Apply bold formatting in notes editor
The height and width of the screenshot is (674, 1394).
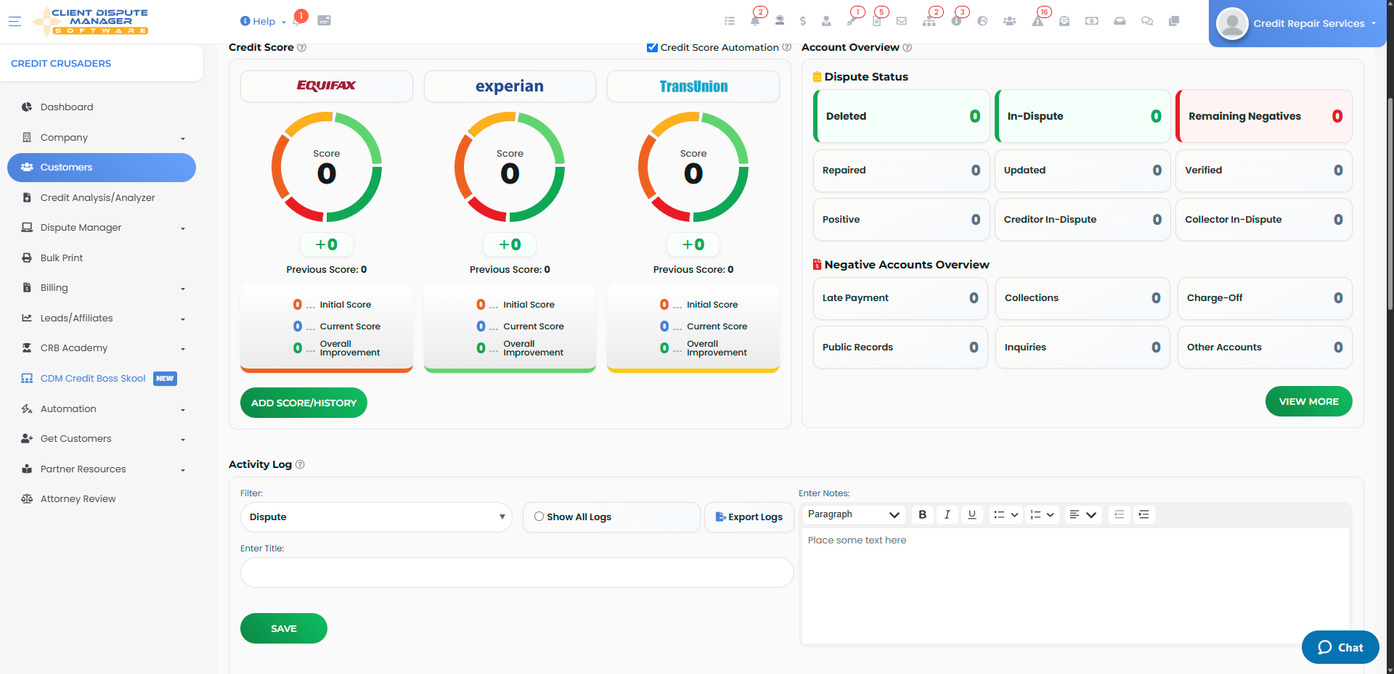(x=923, y=514)
